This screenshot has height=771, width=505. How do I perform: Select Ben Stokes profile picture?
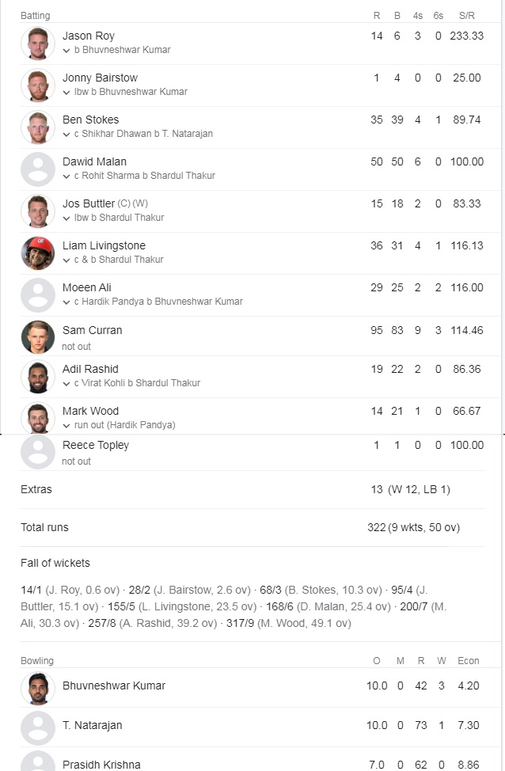tap(38, 127)
